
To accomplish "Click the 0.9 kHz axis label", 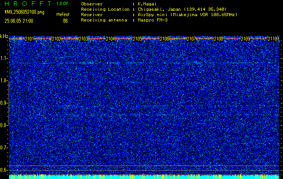I will click(x=4, y=103).
